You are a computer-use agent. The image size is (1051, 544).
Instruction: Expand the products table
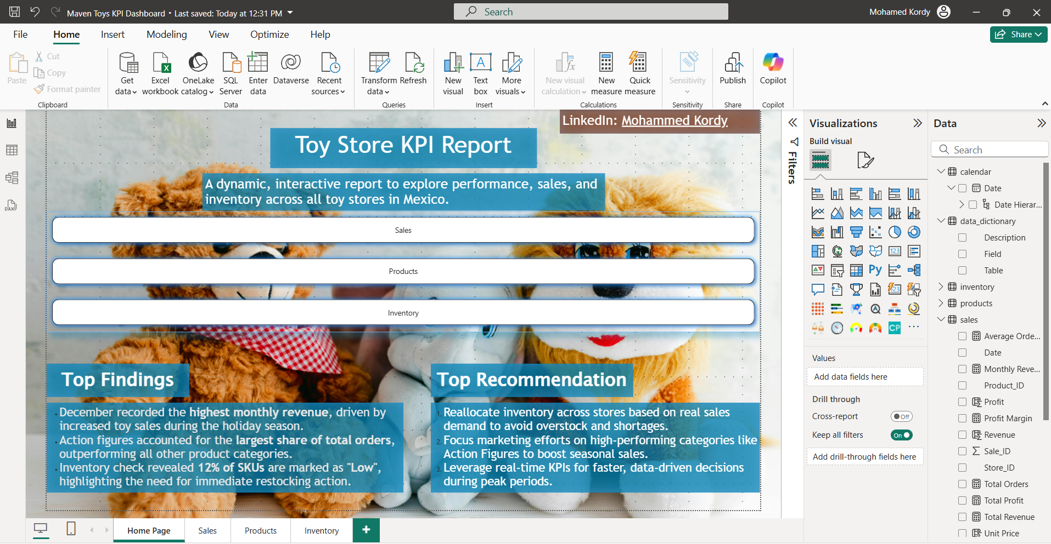click(941, 303)
